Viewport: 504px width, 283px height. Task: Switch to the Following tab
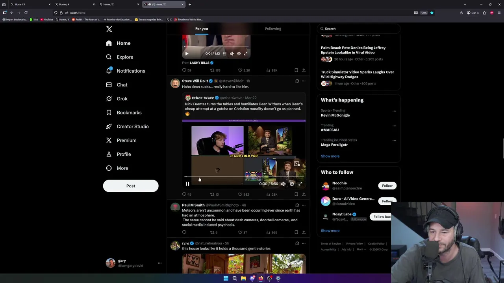273,29
